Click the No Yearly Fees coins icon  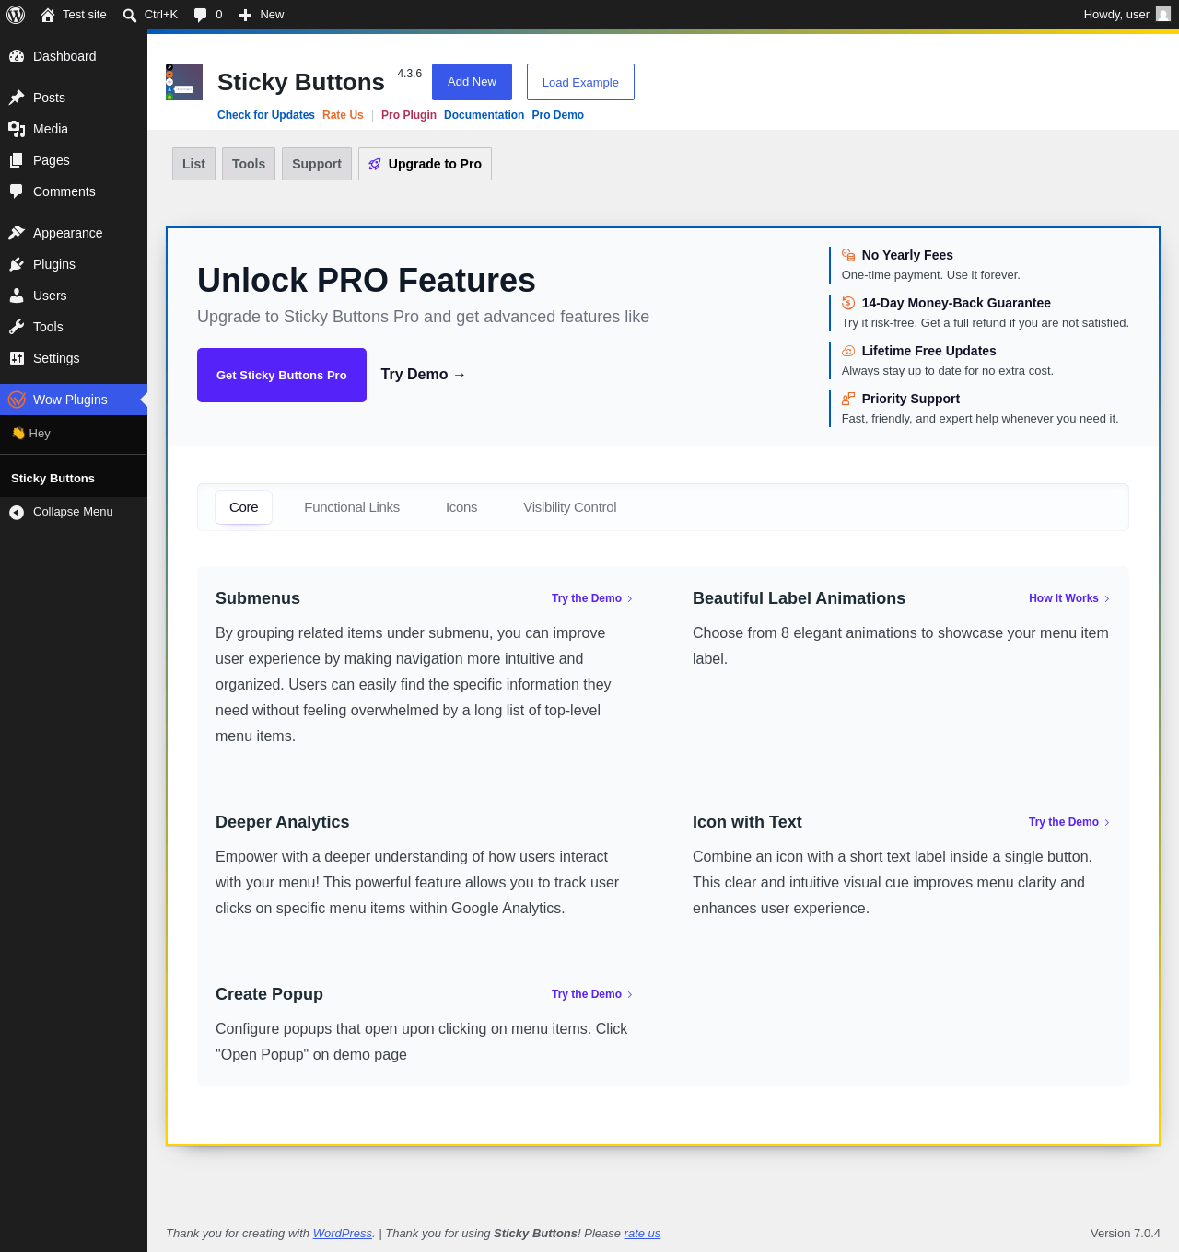848,255
